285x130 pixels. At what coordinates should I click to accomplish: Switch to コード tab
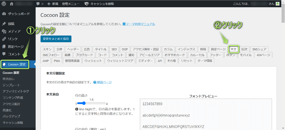tap(102, 55)
